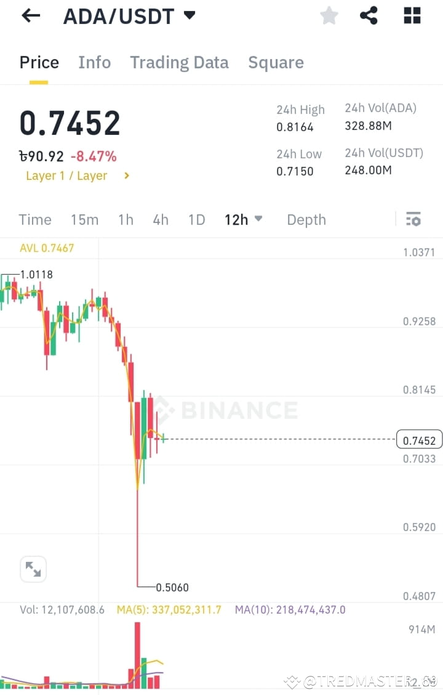
Task: Open the Trading Data tab
Action: click(179, 62)
